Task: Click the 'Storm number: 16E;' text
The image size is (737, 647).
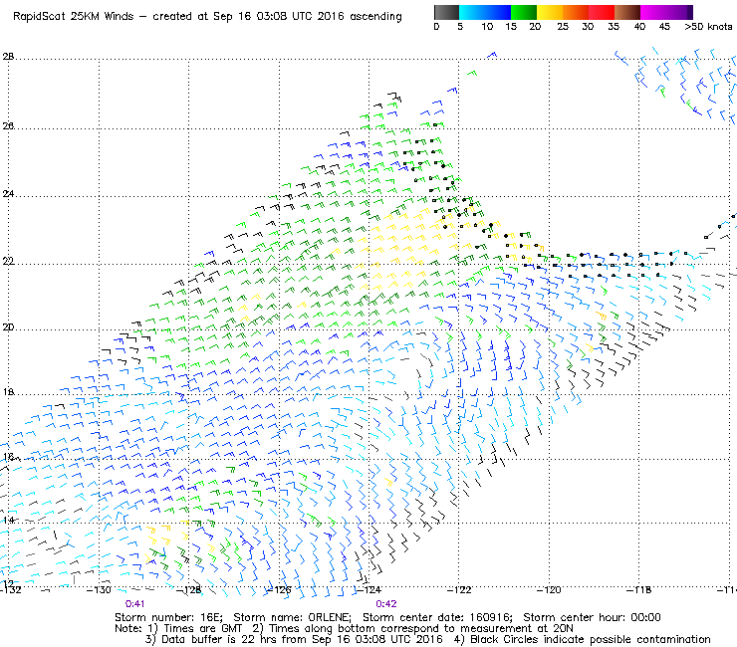Action: [168, 617]
